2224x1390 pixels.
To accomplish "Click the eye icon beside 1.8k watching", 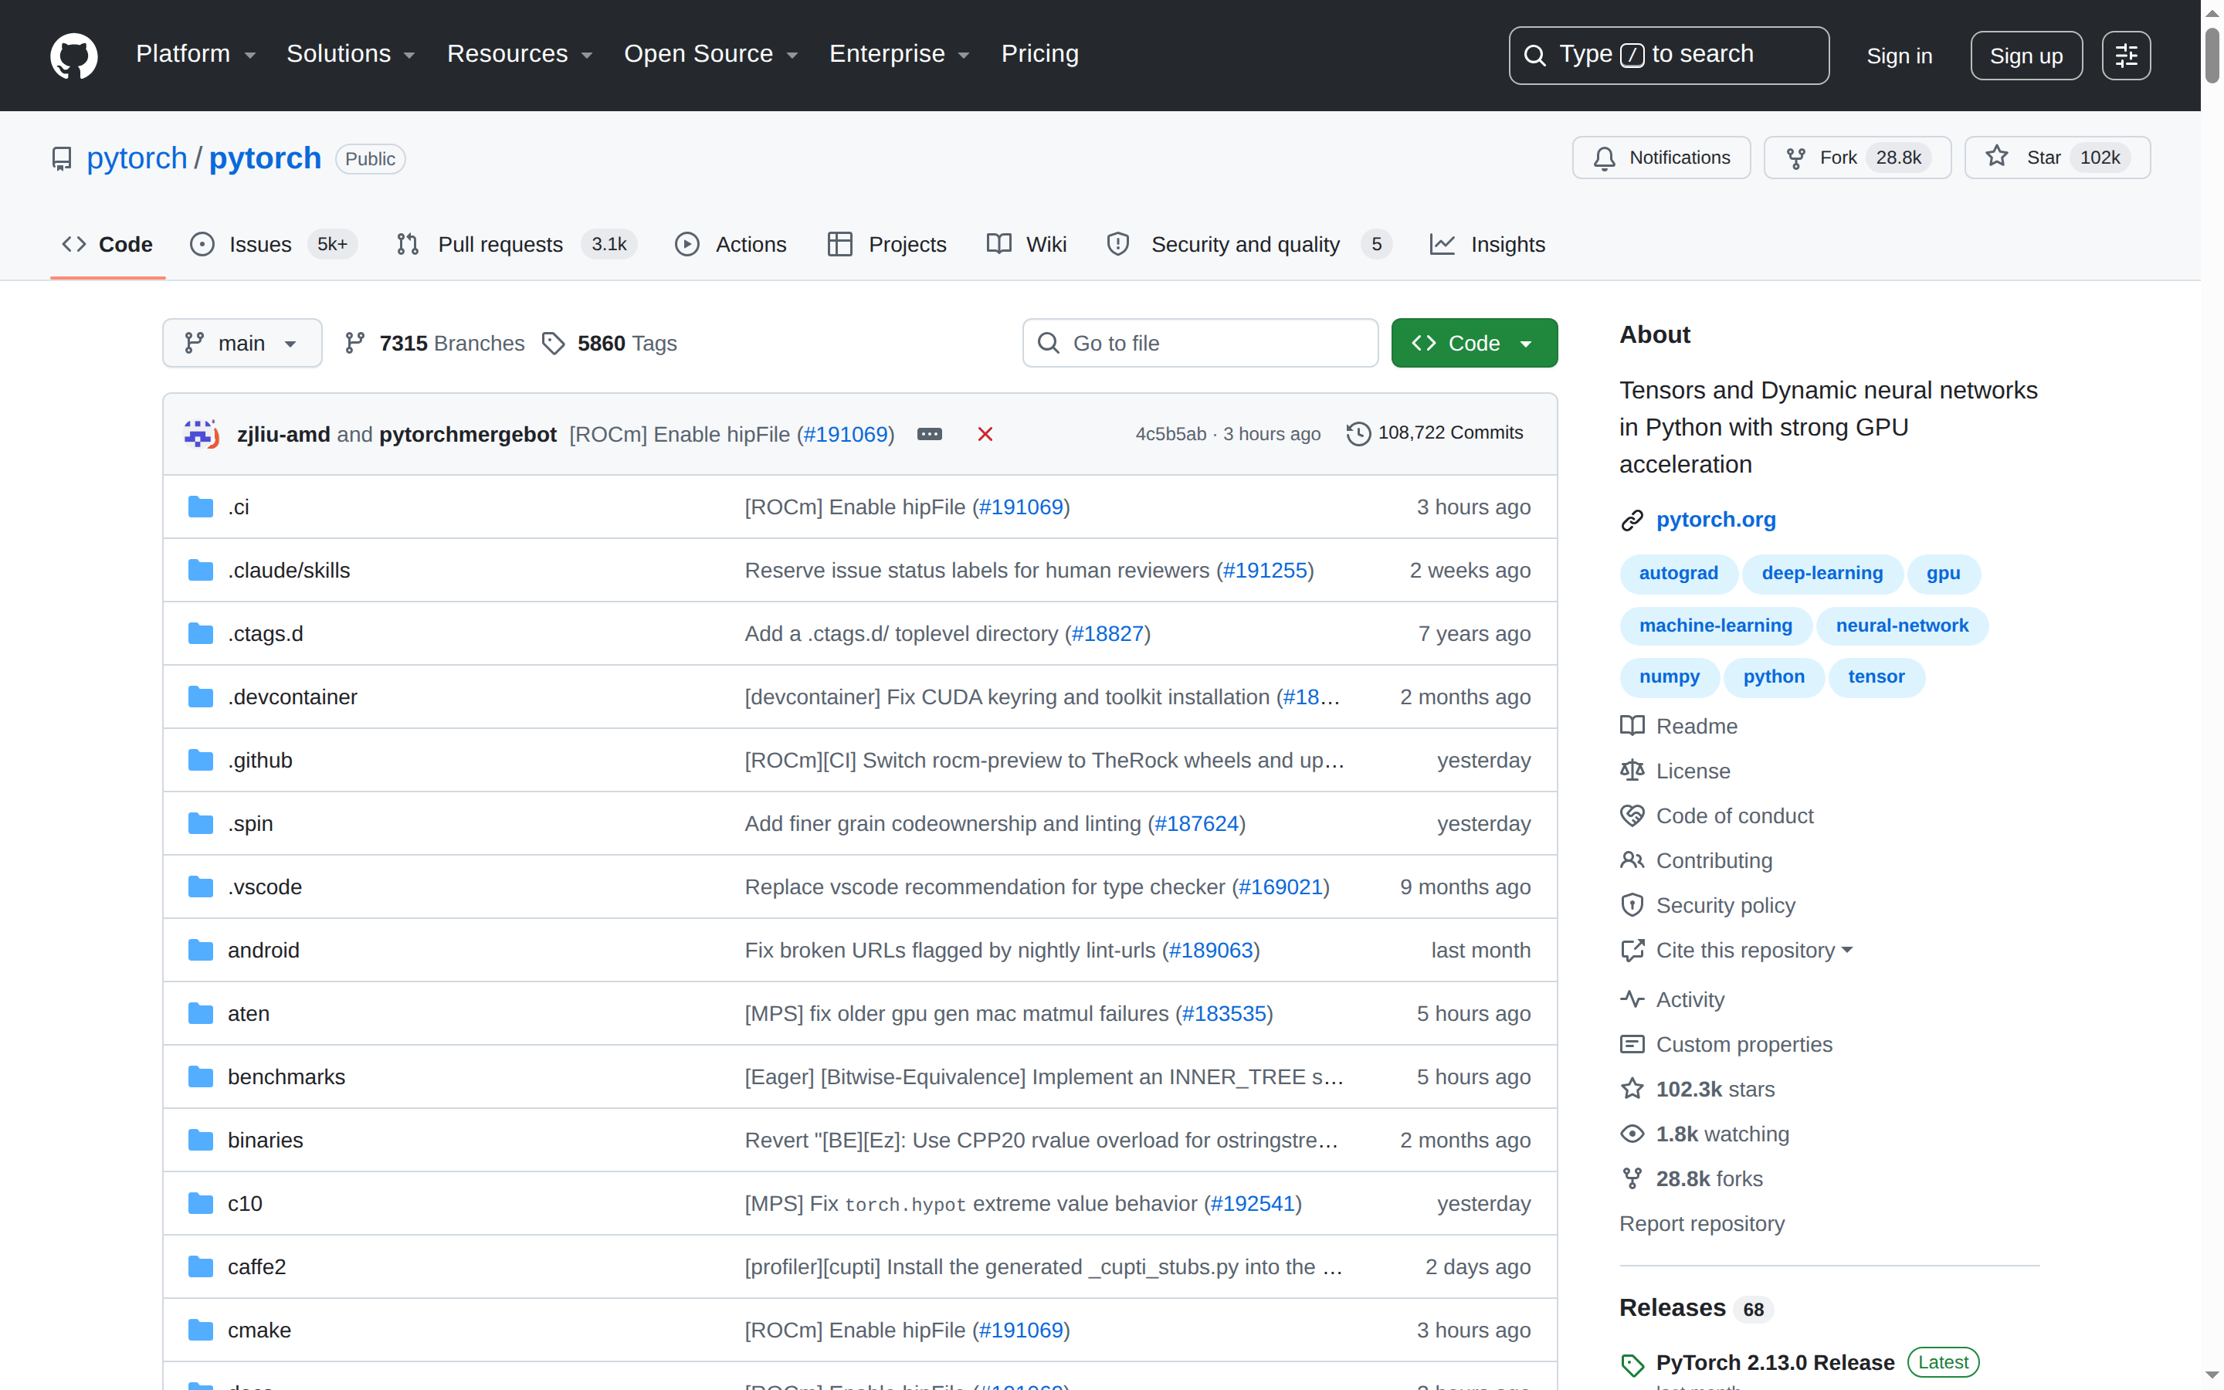I will (x=1632, y=1134).
